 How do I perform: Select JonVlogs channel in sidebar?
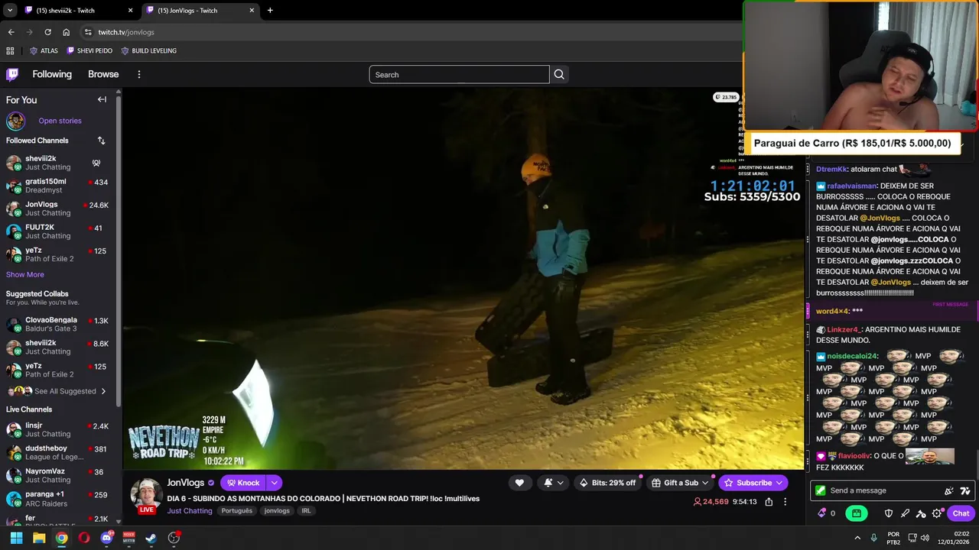58,209
